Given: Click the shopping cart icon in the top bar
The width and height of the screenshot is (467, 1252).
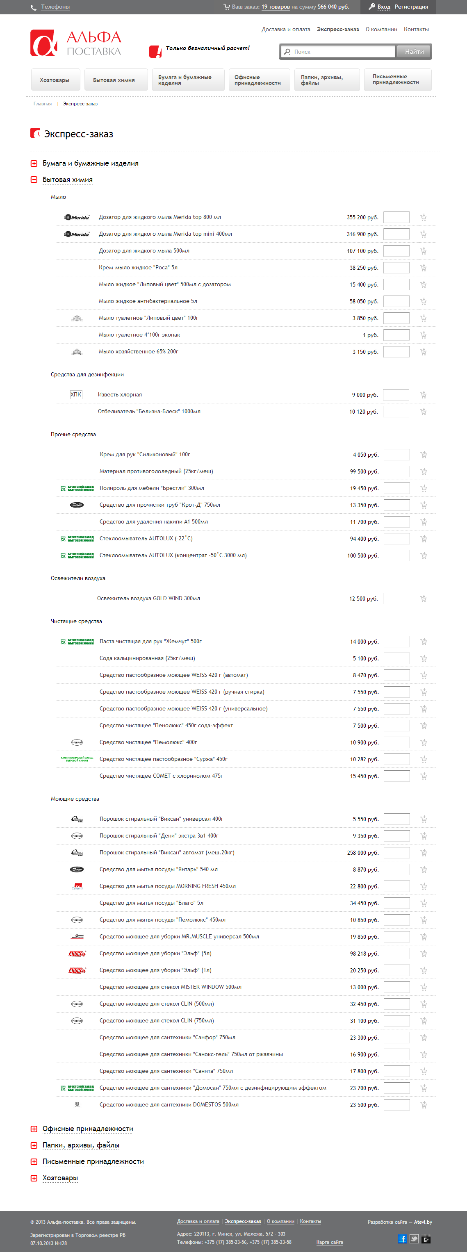Looking at the screenshot, I should pos(226,7).
